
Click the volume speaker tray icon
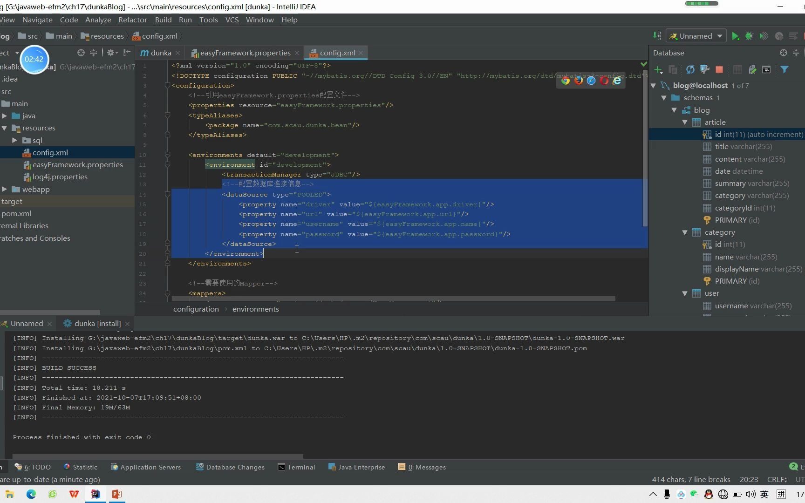750,495
